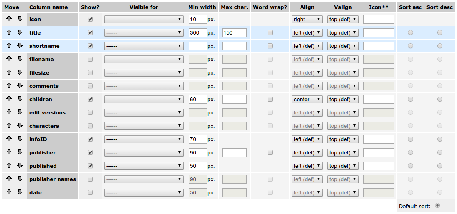Select the Default sort radio button
The width and height of the screenshot is (457, 214).
coord(437,205)
